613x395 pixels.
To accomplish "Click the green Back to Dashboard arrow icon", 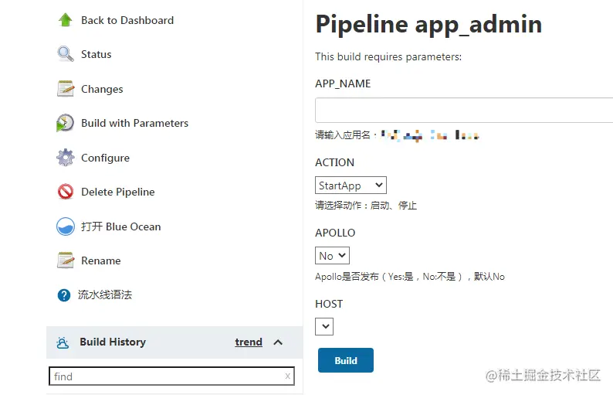I will coord(65,20).
